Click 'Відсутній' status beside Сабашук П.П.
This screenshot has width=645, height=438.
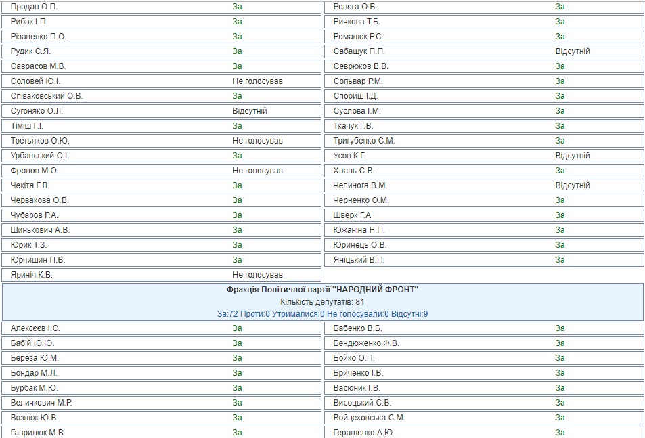(x=573, y=51)
